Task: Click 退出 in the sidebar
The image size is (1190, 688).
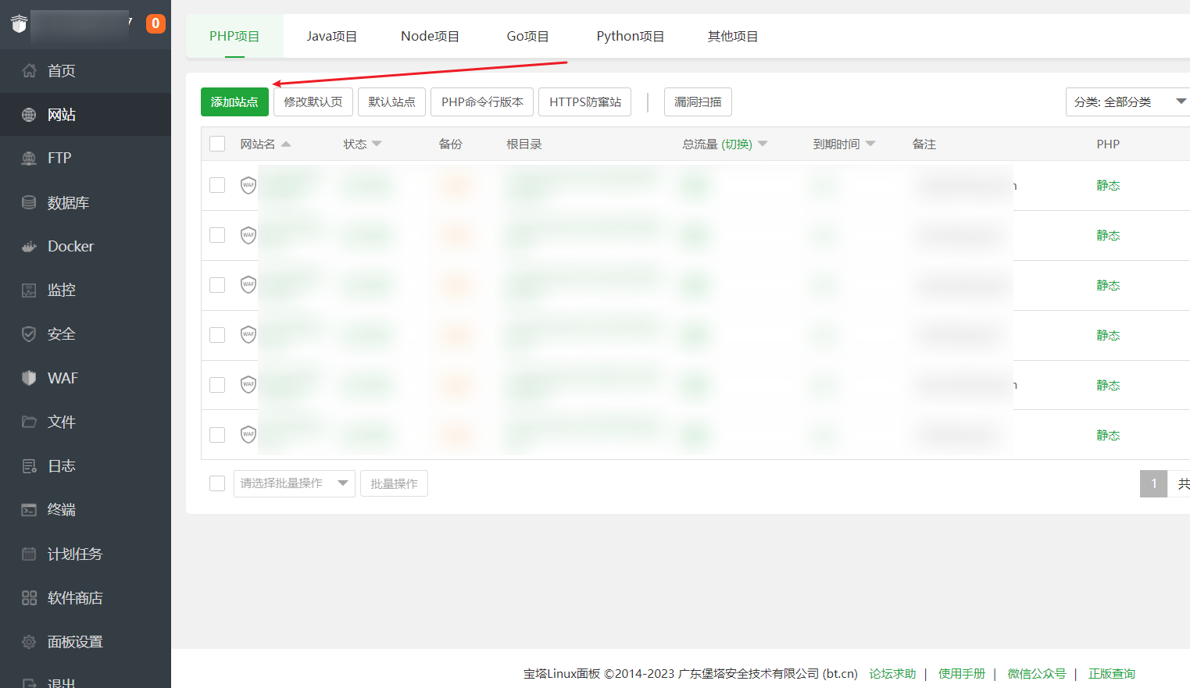Action: point(61,682)
